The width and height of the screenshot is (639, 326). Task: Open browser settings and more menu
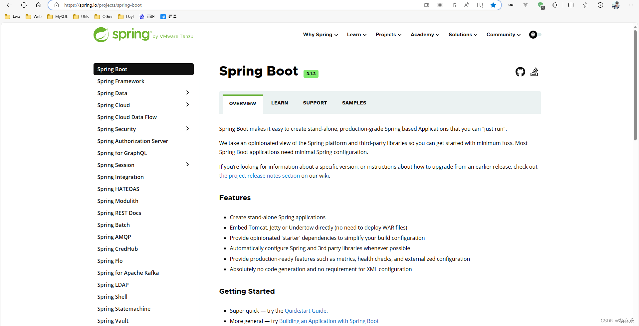(631, 5)
